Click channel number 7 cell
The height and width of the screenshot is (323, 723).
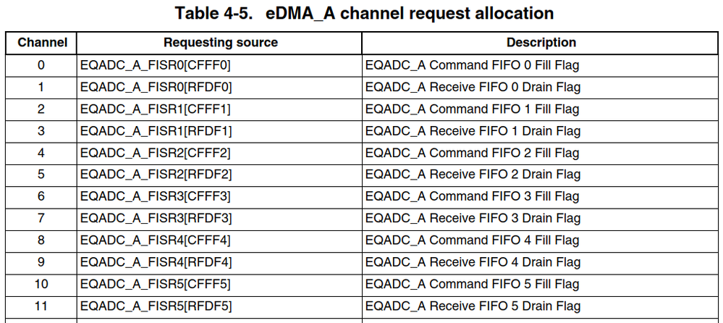coord(41,218)
